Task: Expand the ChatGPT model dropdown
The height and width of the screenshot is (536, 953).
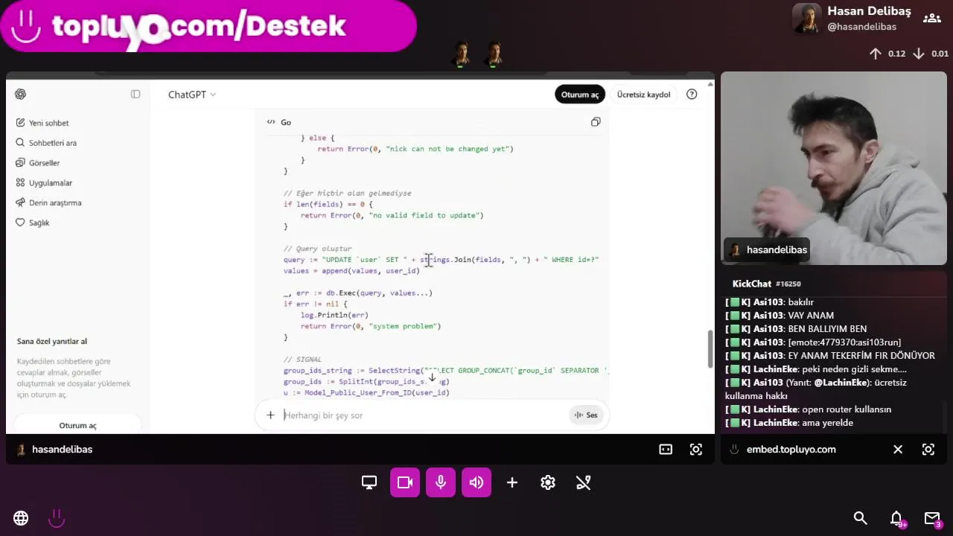Action: [192, 95]
